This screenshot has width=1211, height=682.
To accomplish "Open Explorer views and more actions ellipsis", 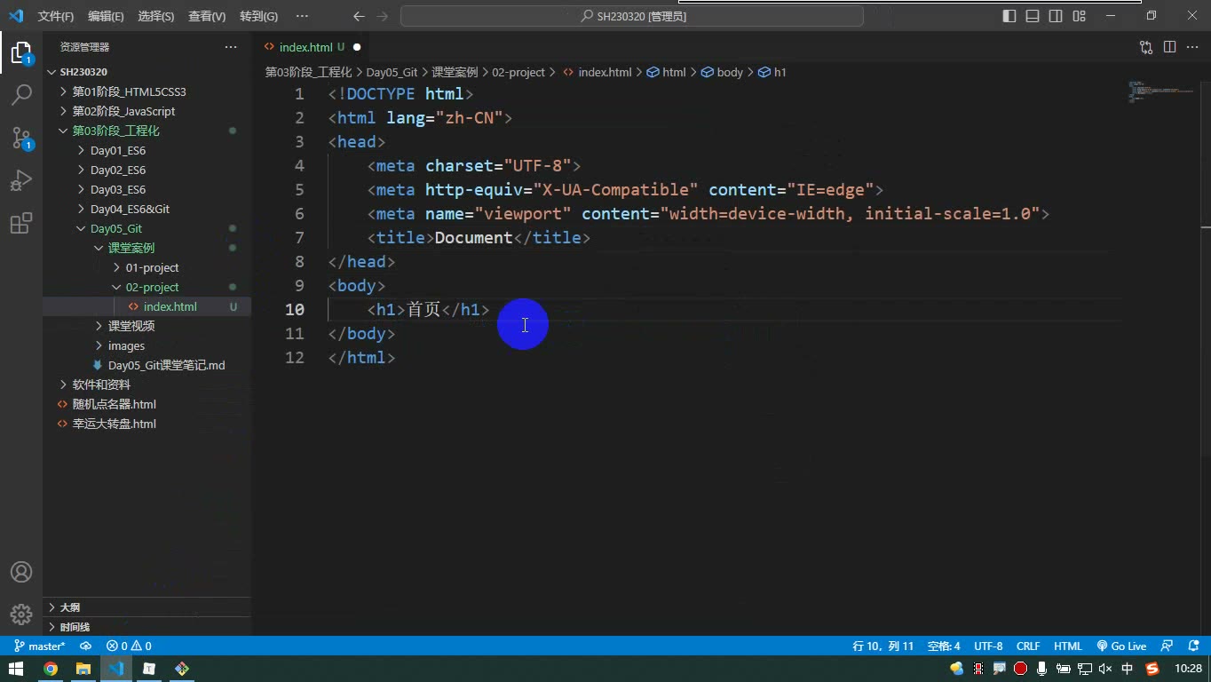I will [231, 47].
